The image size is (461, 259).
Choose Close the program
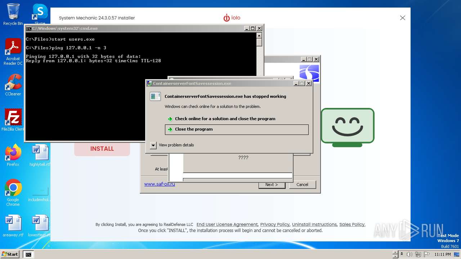pyautogui.click(x=237, y=129)
